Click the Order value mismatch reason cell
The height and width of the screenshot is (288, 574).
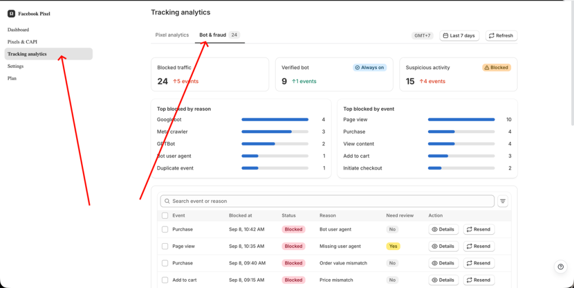pyautogui.click(x=344, y=263)
